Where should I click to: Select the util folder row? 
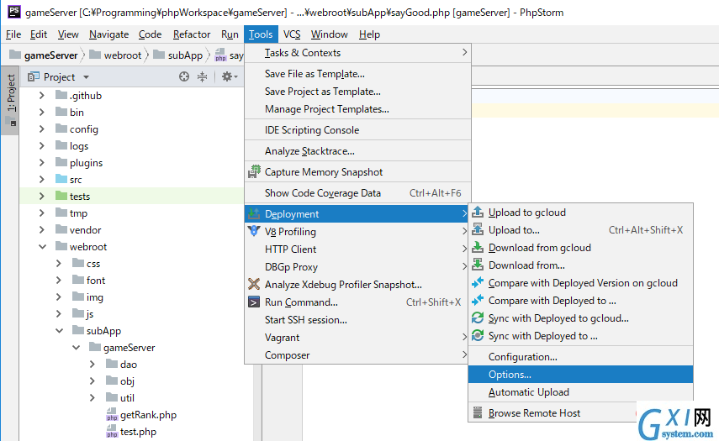coord(132,397)
